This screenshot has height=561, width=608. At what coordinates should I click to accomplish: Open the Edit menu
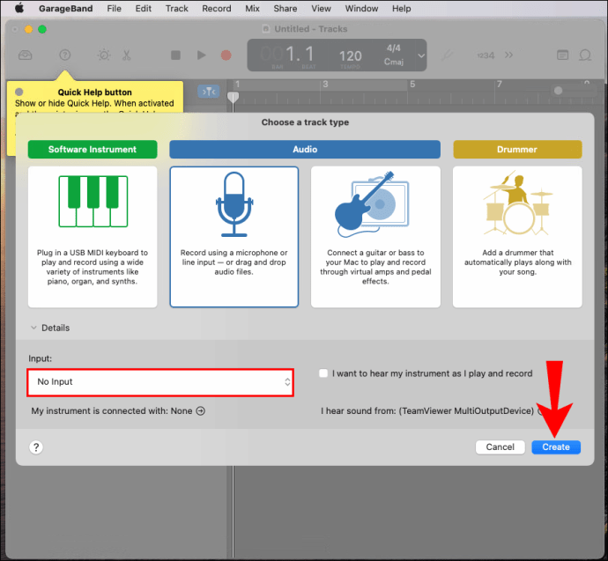coord(143,9)
